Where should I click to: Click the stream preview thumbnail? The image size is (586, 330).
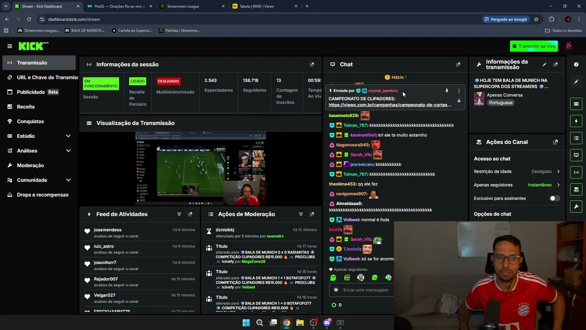tap(201, 168)
